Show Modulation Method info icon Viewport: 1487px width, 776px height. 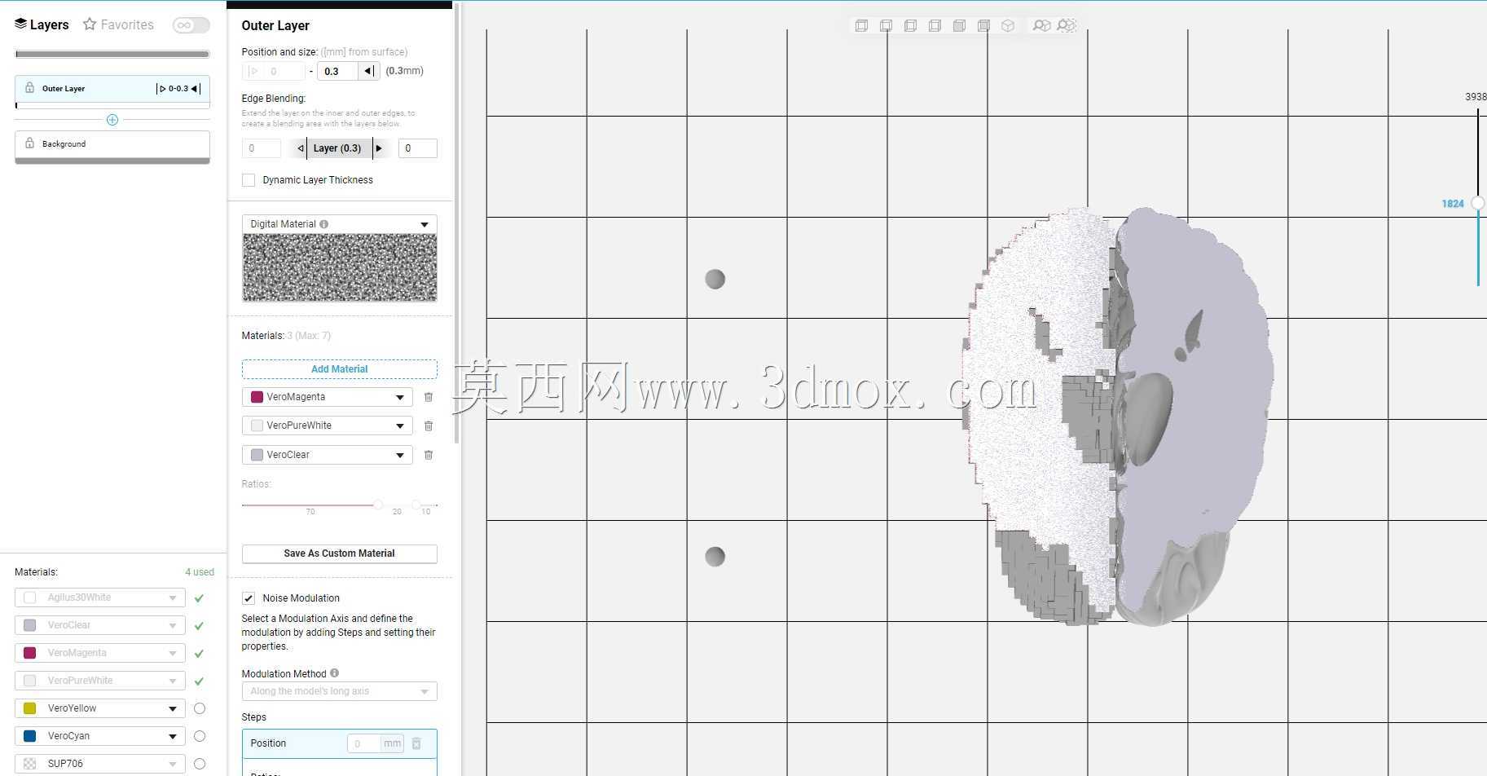334,673
